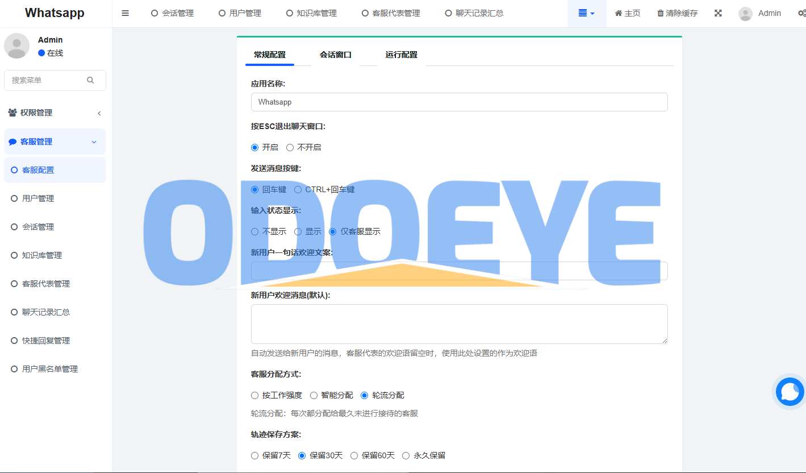This screenshot has width=806, height=473.
Task: Open the floating blue chat bubble icon
Action: point(790,392)
